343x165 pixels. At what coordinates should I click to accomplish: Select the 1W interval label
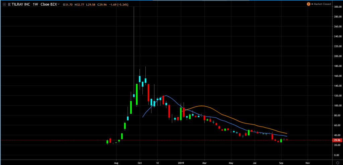(x=35, y=4)
